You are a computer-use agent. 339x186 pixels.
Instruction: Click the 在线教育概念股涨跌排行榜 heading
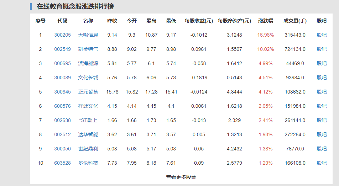click(x=75, y=6)
